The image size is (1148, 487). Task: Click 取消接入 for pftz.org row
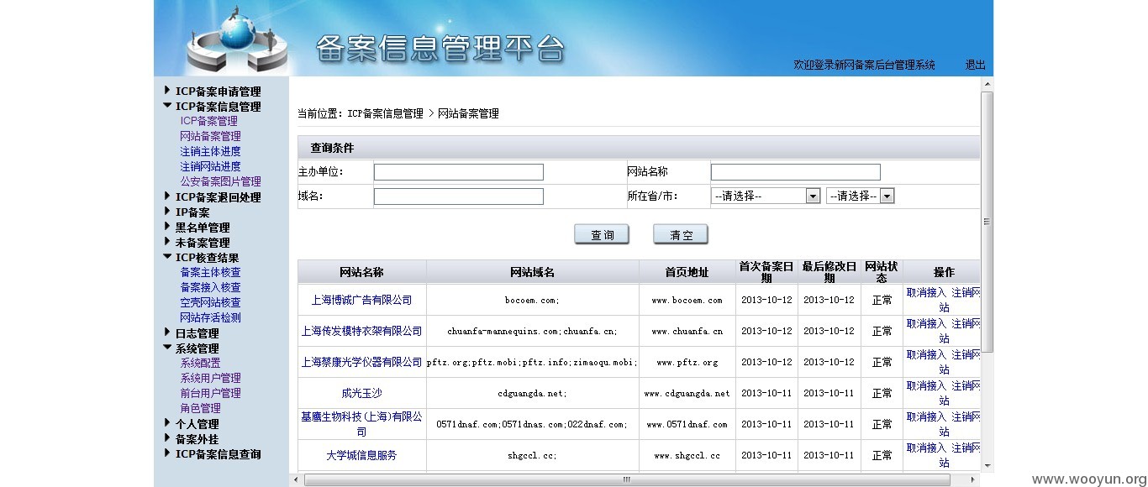926,354
